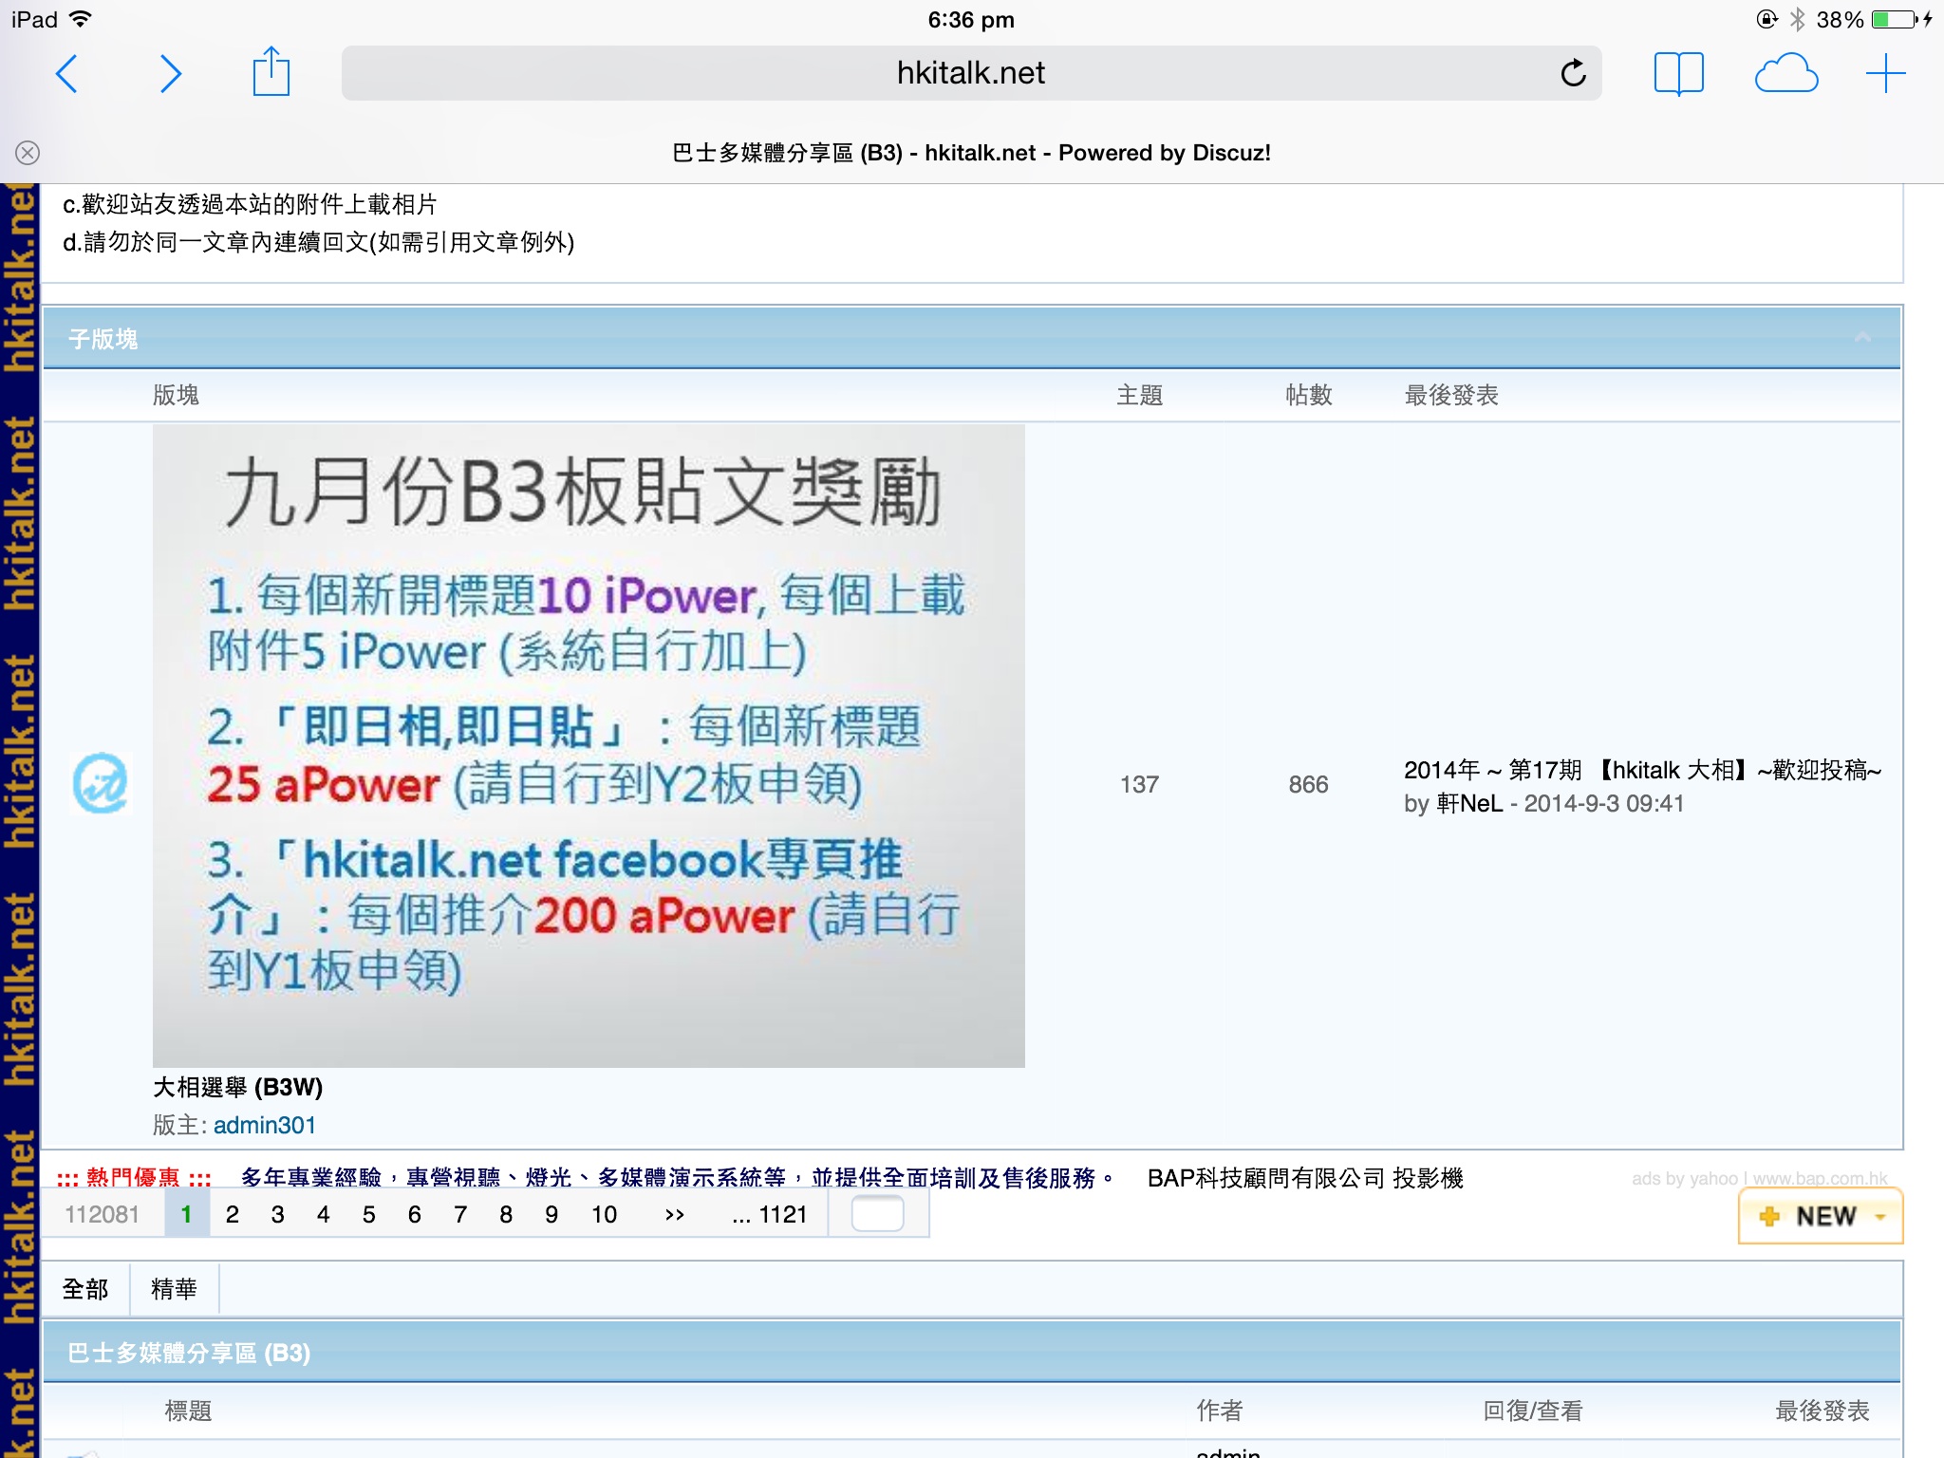The image size is (1944, 1458).
Task: Go to page 4 of threads
Action: coord(323,1214)
